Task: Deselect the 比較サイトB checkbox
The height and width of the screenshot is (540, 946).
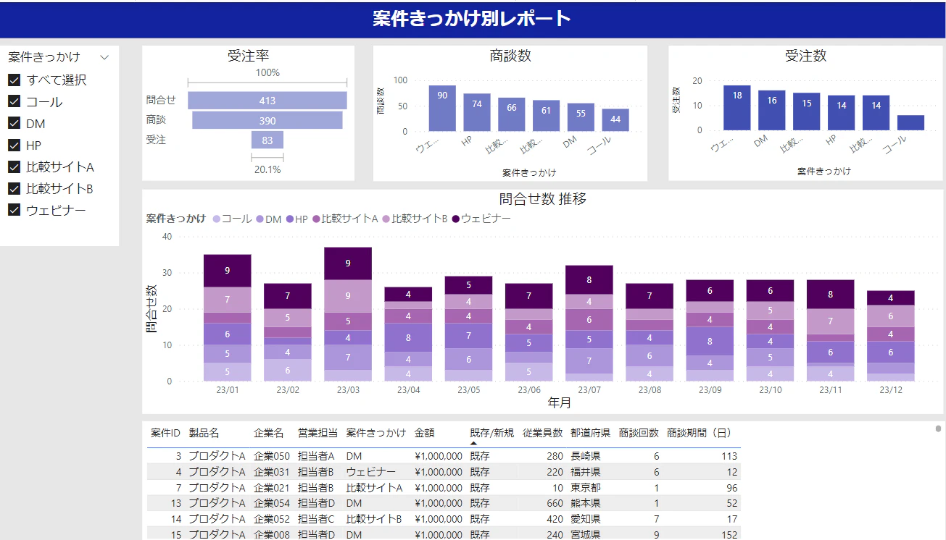Action: click(x=14, y=189)
